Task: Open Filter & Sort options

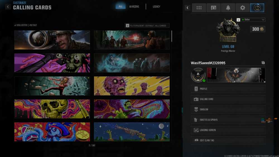Action: coord(147,26)
